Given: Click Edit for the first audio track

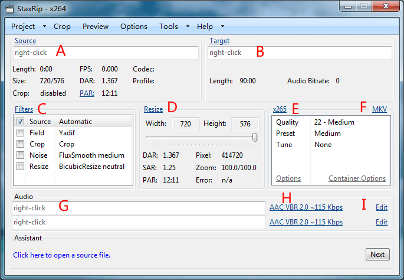Looking at the screenshot, I should (382, 207).
